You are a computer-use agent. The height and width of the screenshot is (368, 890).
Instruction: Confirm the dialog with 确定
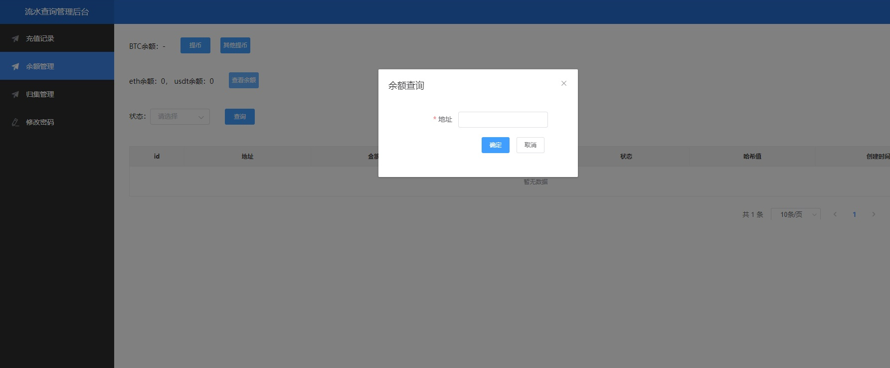click(496, 145)
